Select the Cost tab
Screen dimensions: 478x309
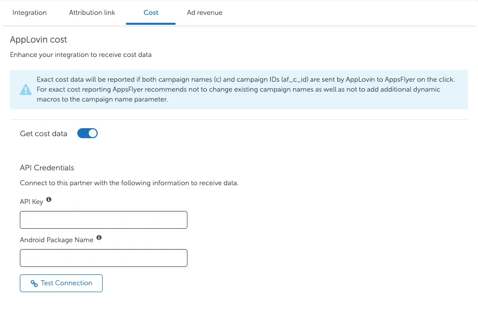coord(151,12)
